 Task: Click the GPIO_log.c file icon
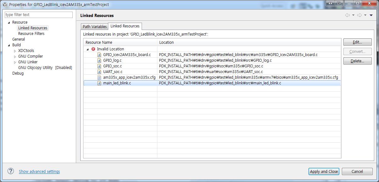pyautogui.click(x=99, y=60)
